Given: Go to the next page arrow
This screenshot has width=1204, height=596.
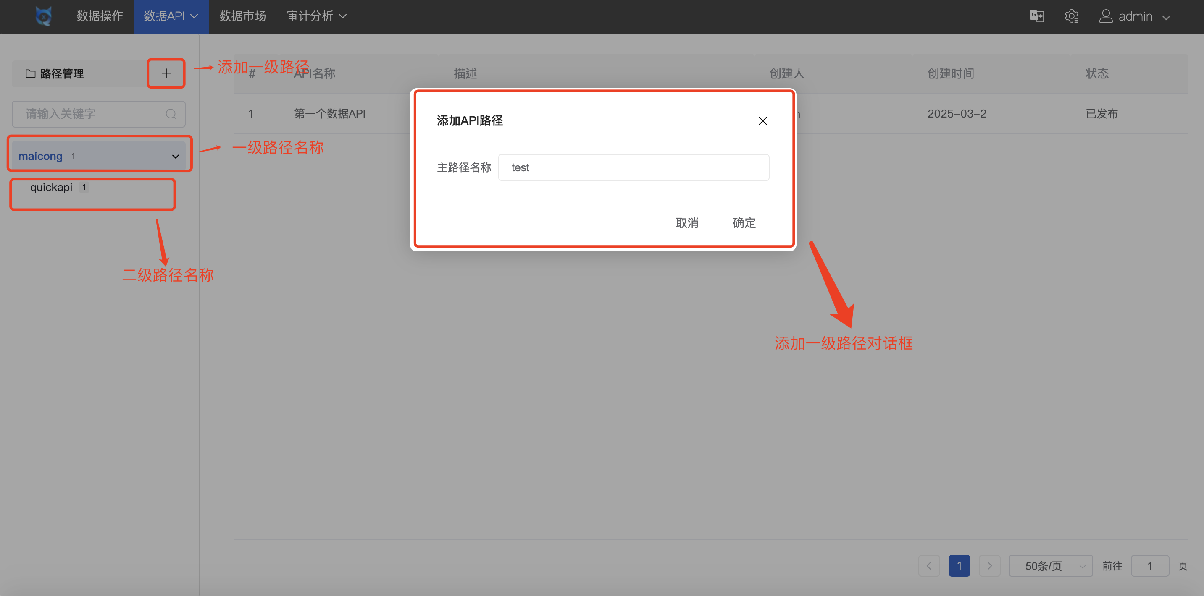Looking at the screenshot, I should click(989, 566).
